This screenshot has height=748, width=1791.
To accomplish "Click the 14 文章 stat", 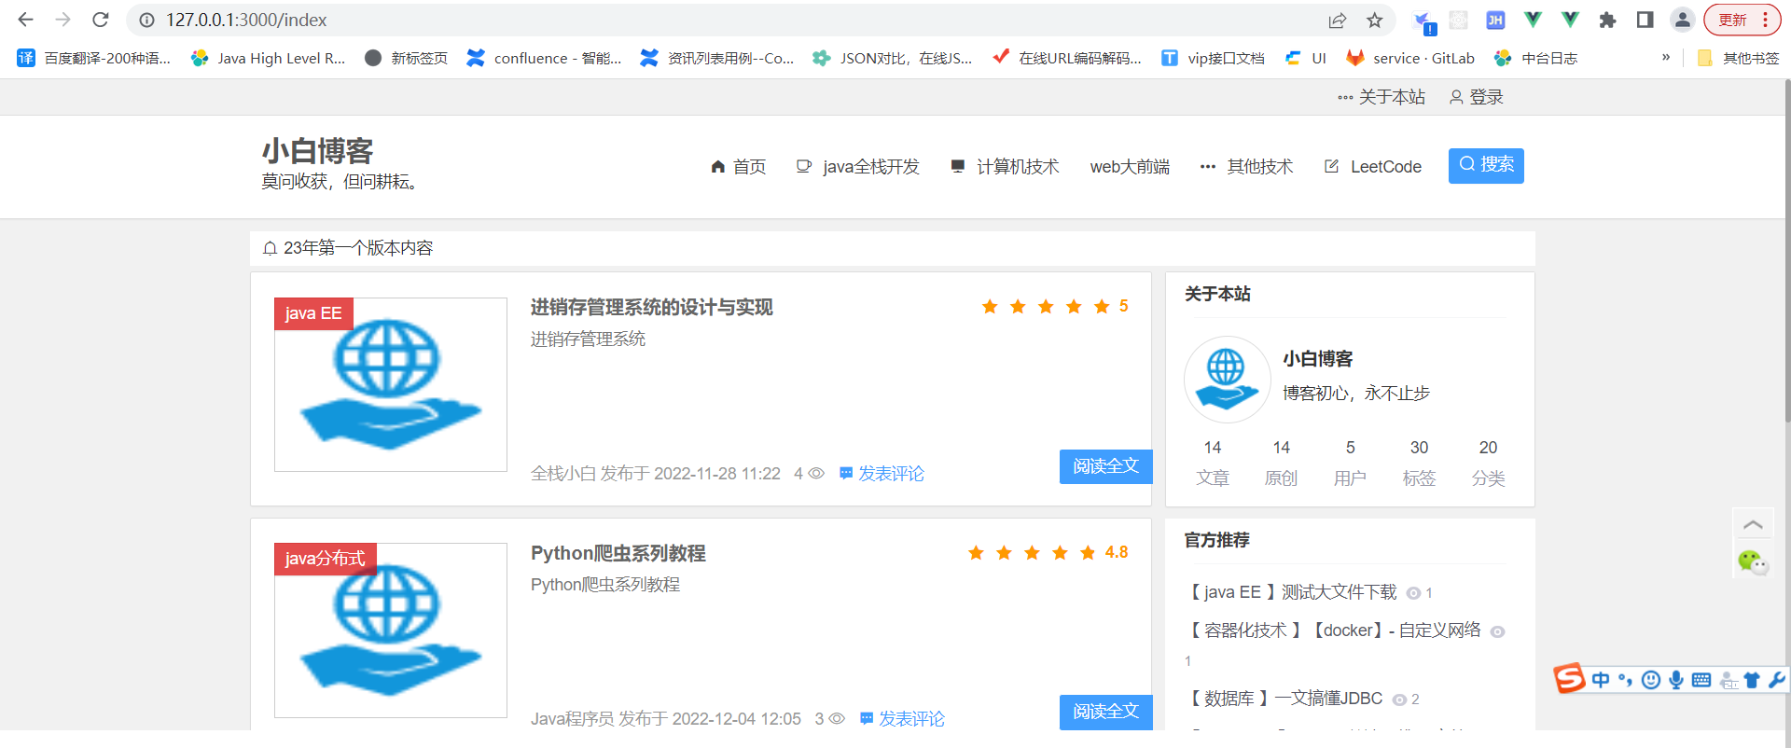I will 1213,463.
